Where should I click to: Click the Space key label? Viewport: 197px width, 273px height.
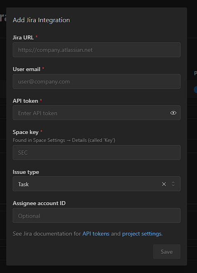[25, 132]
